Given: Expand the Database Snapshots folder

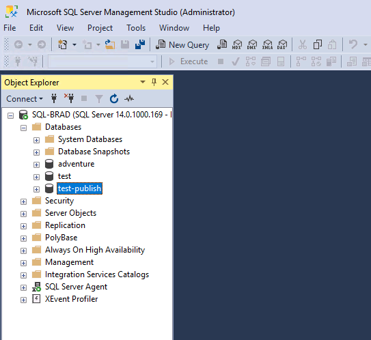Looking at the screenshot, I should click(x=36, y=152).
